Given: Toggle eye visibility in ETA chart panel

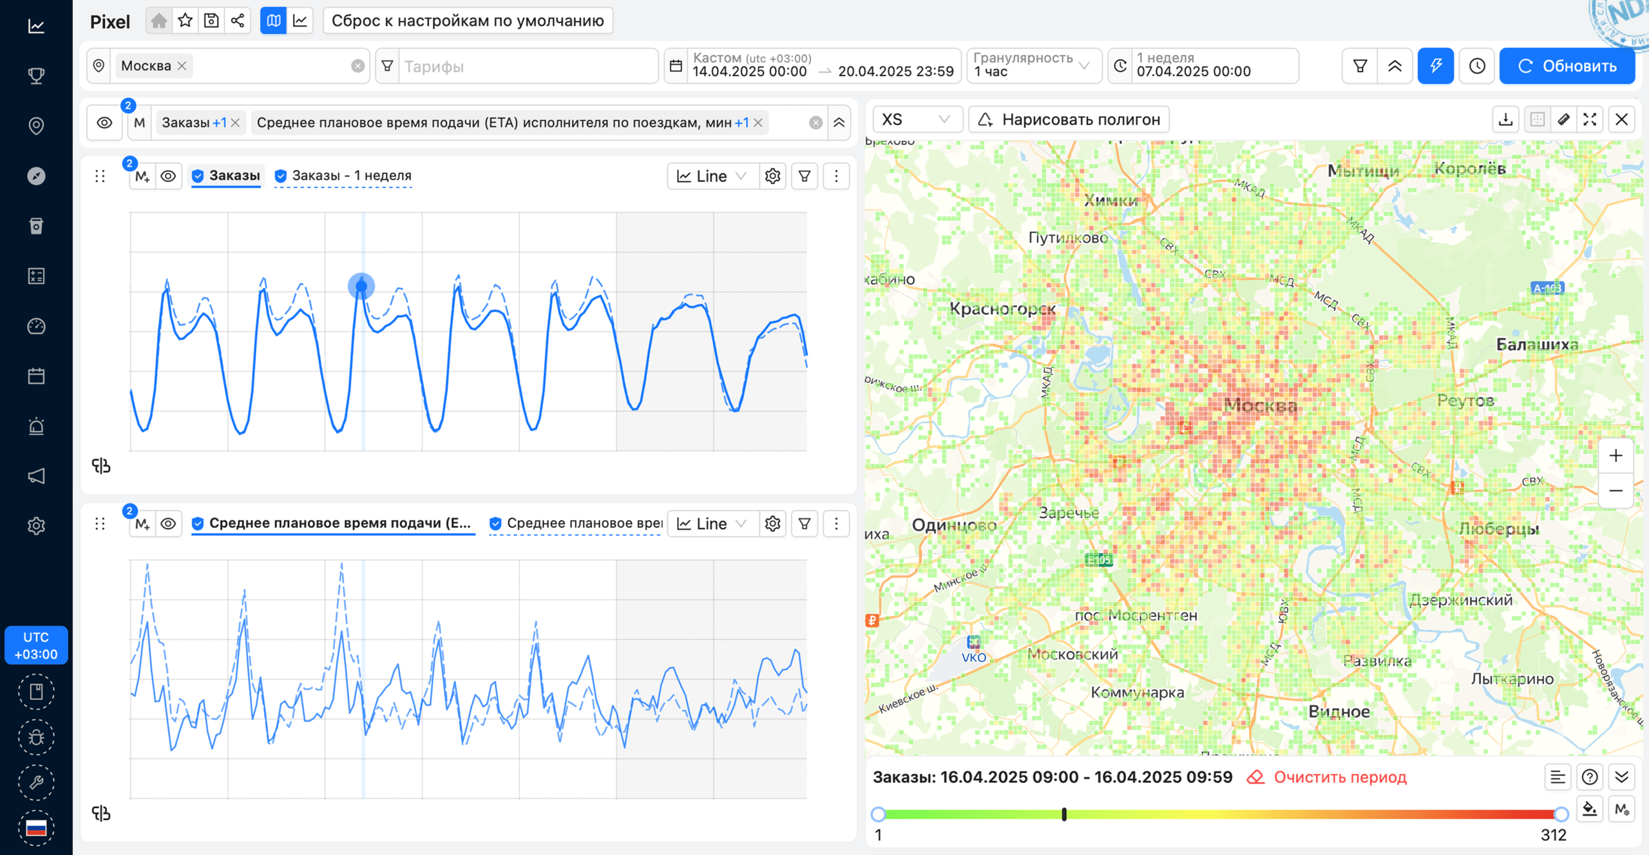Looking at the screenshot, I should coord(168,523).
